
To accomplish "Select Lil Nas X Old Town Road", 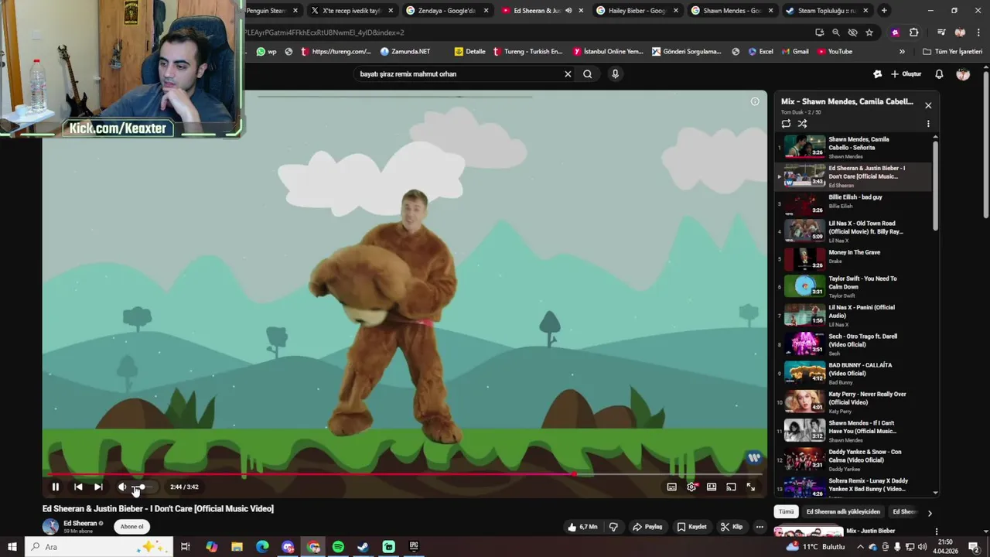I will pos(853,231).
